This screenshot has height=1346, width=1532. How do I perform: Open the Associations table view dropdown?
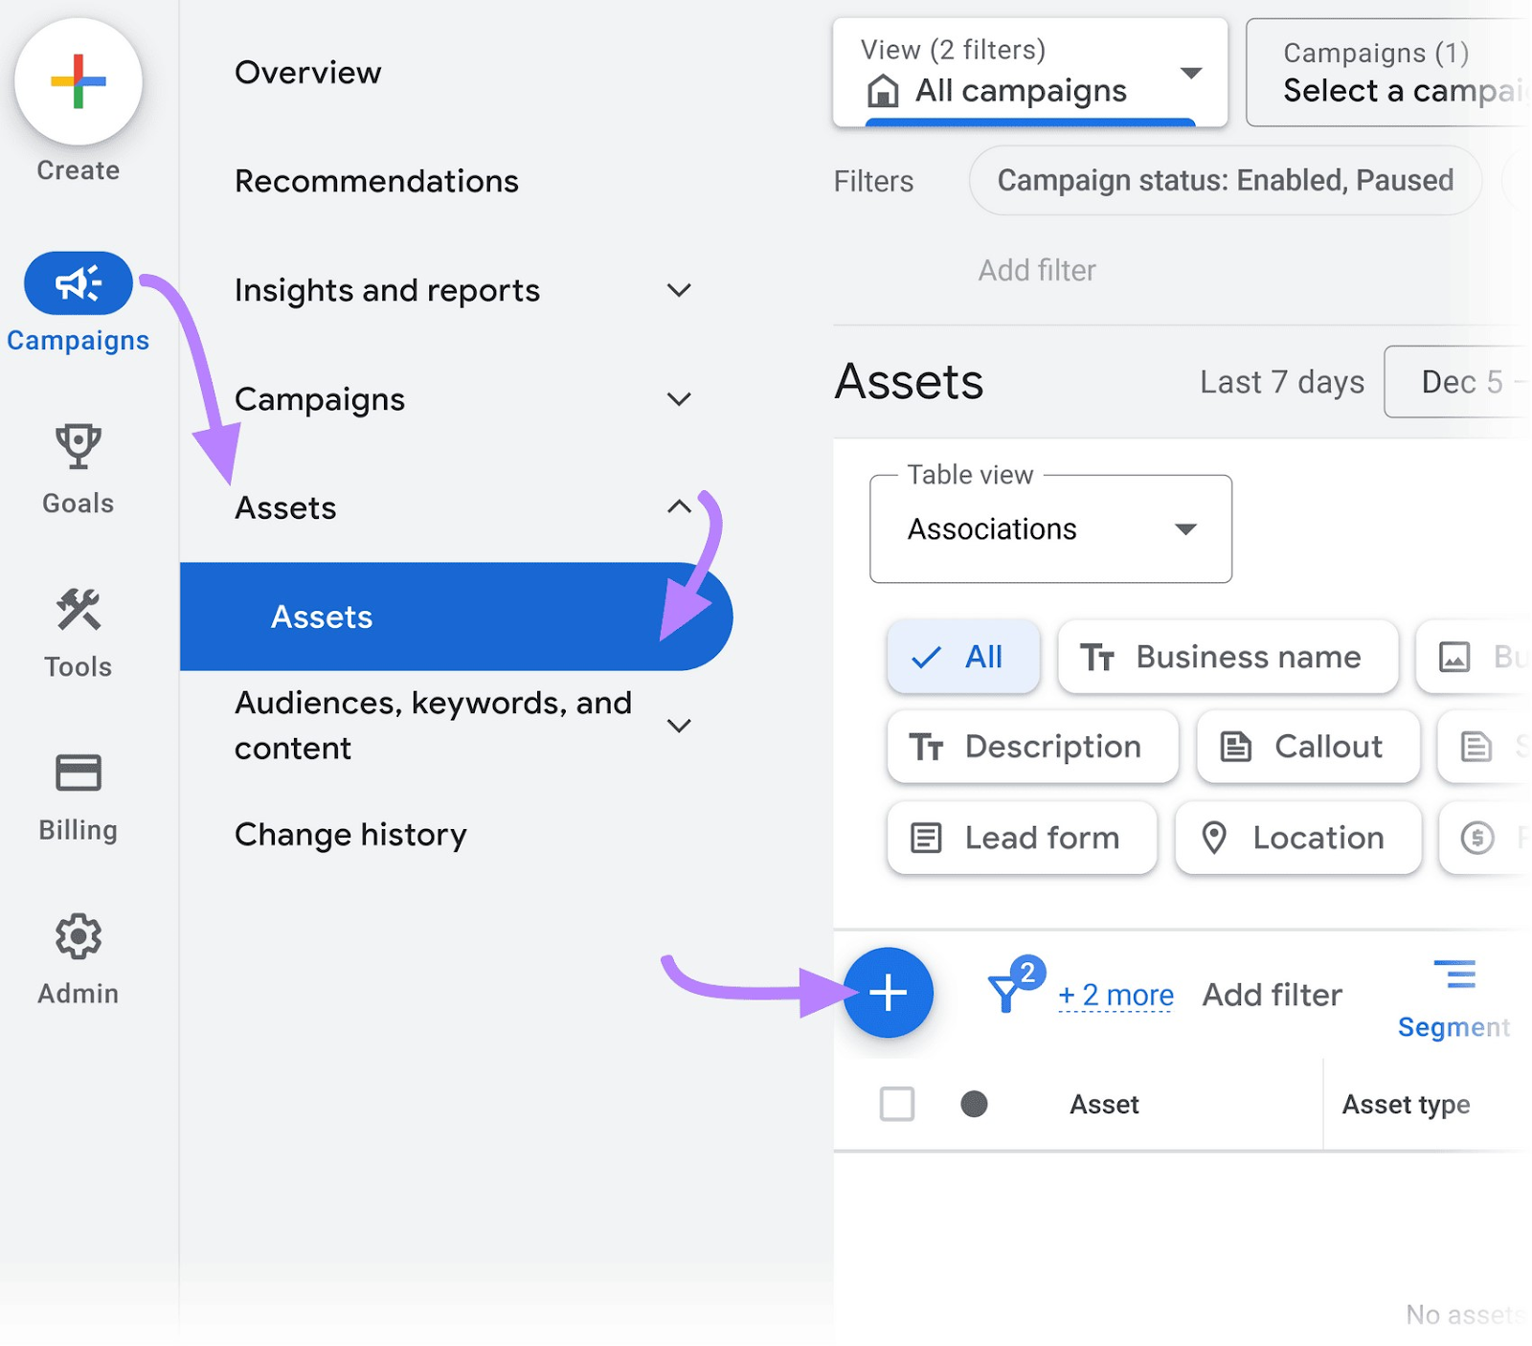[1049, 529]
